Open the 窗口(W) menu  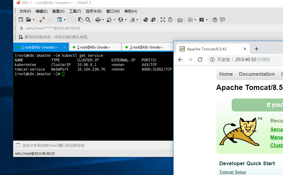[x=113, y=11]
